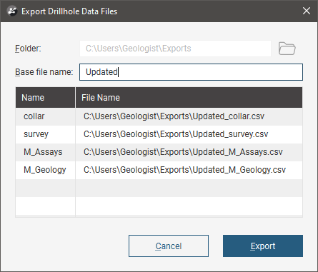Click the File Name column header
This screenshot has width=318, height=272.
point(189,98)
